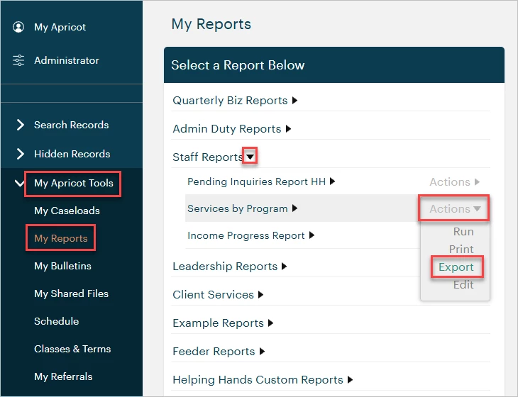
Task: Click Example Reports folder name
Action: click(x=218, y=323)
